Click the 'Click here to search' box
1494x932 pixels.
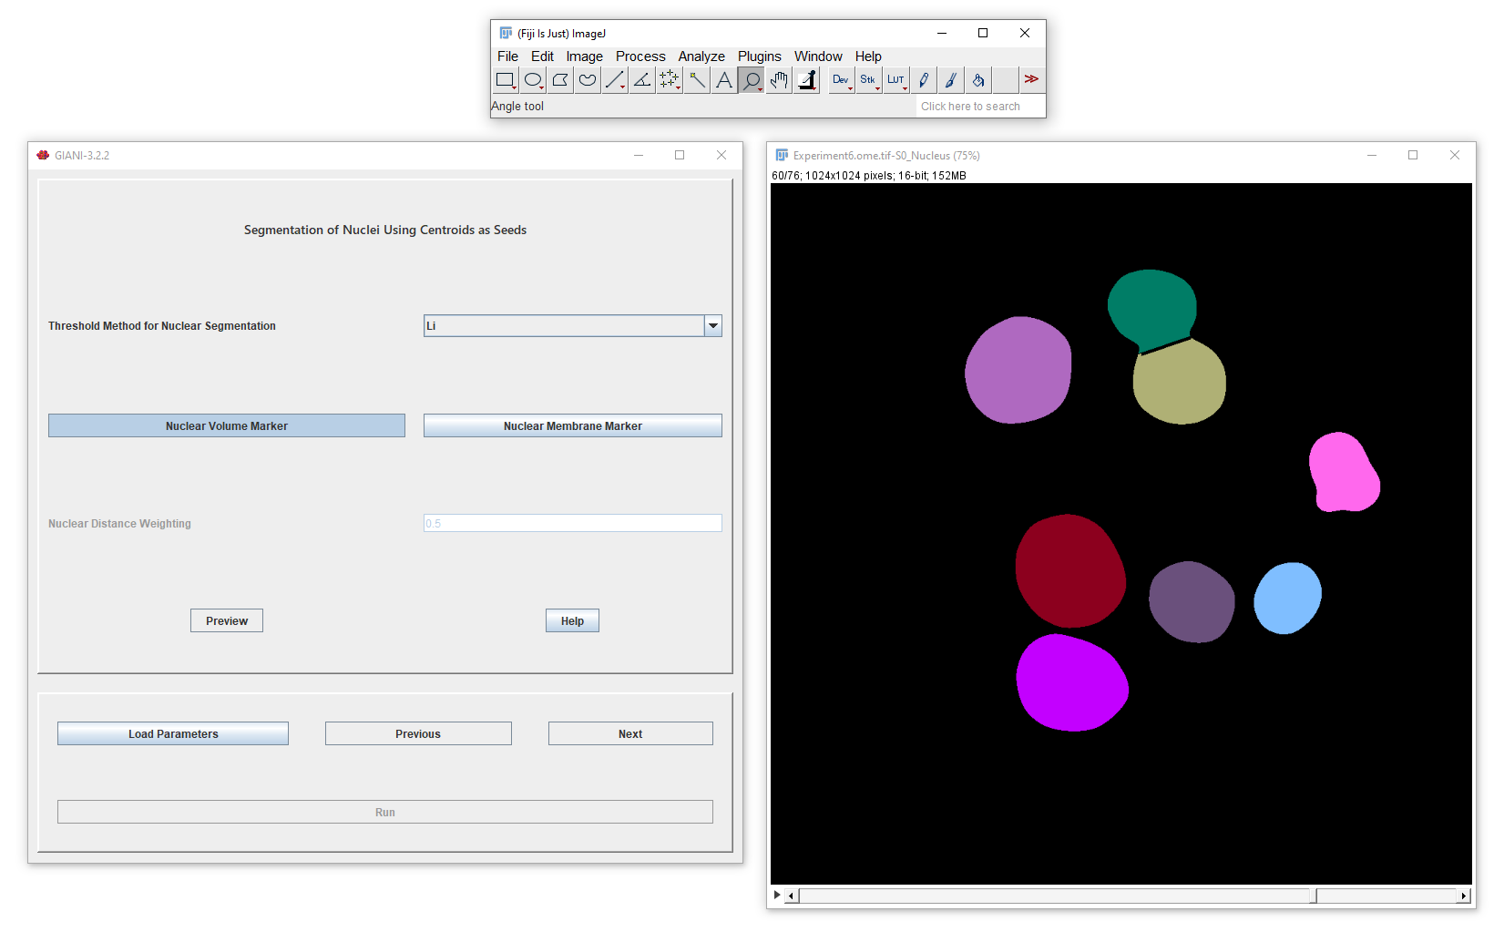979,107
